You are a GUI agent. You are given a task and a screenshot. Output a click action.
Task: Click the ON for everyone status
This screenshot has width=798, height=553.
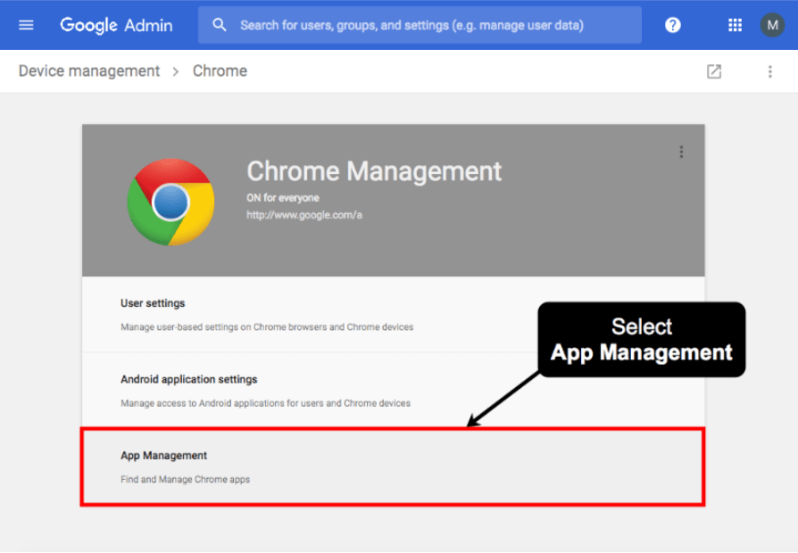(x=283, y=198)
